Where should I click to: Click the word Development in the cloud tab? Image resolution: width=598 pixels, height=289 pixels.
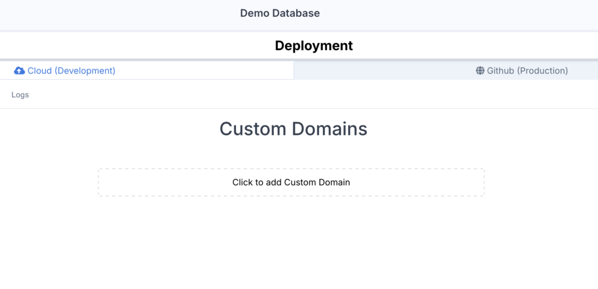pyautogui.click(x=85, y=71)
